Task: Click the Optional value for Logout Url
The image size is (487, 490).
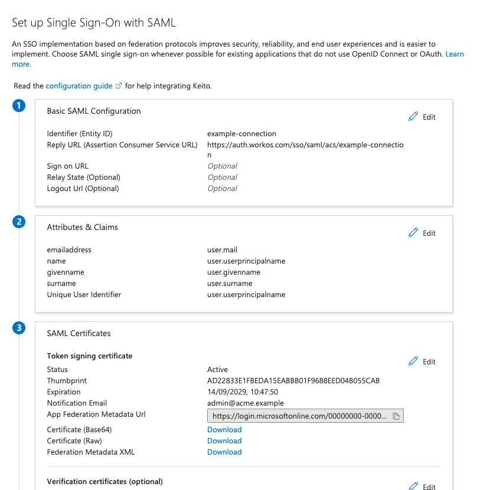Action: [222, 189]
